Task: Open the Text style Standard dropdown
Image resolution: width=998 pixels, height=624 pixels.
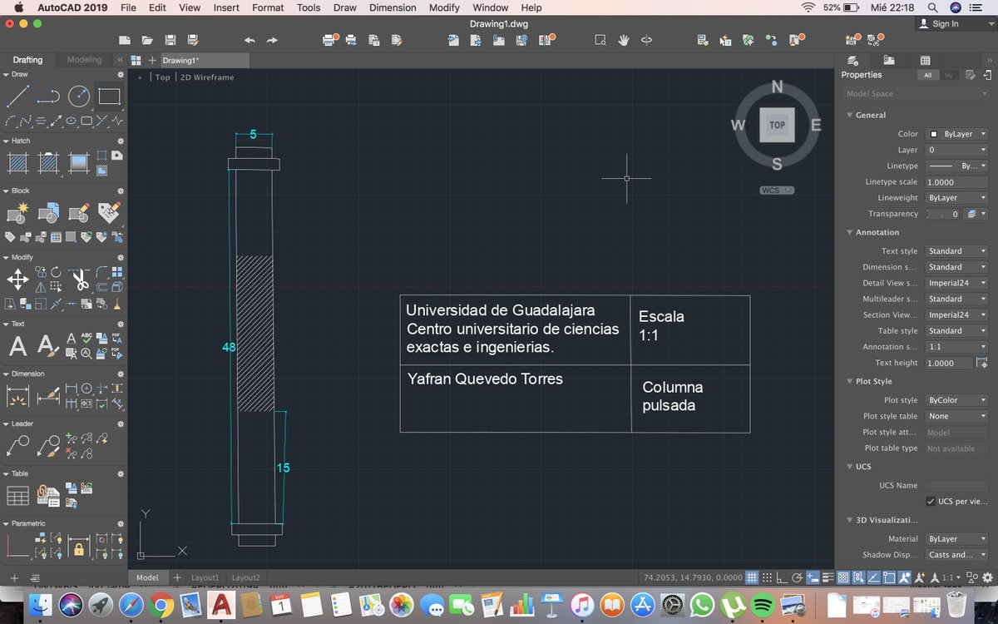Action: click(x=956, y=251)
